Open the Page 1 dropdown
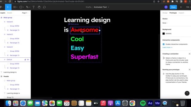Viewport: 191px width, 107px height. coord(25,13)
